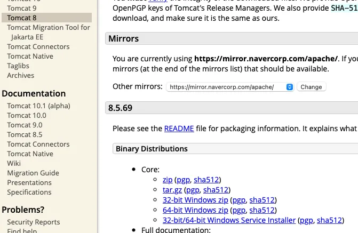The width and height of the screenshot is (358, 233).
Task: Open Archives in sidebar
Action: (20, 75)
